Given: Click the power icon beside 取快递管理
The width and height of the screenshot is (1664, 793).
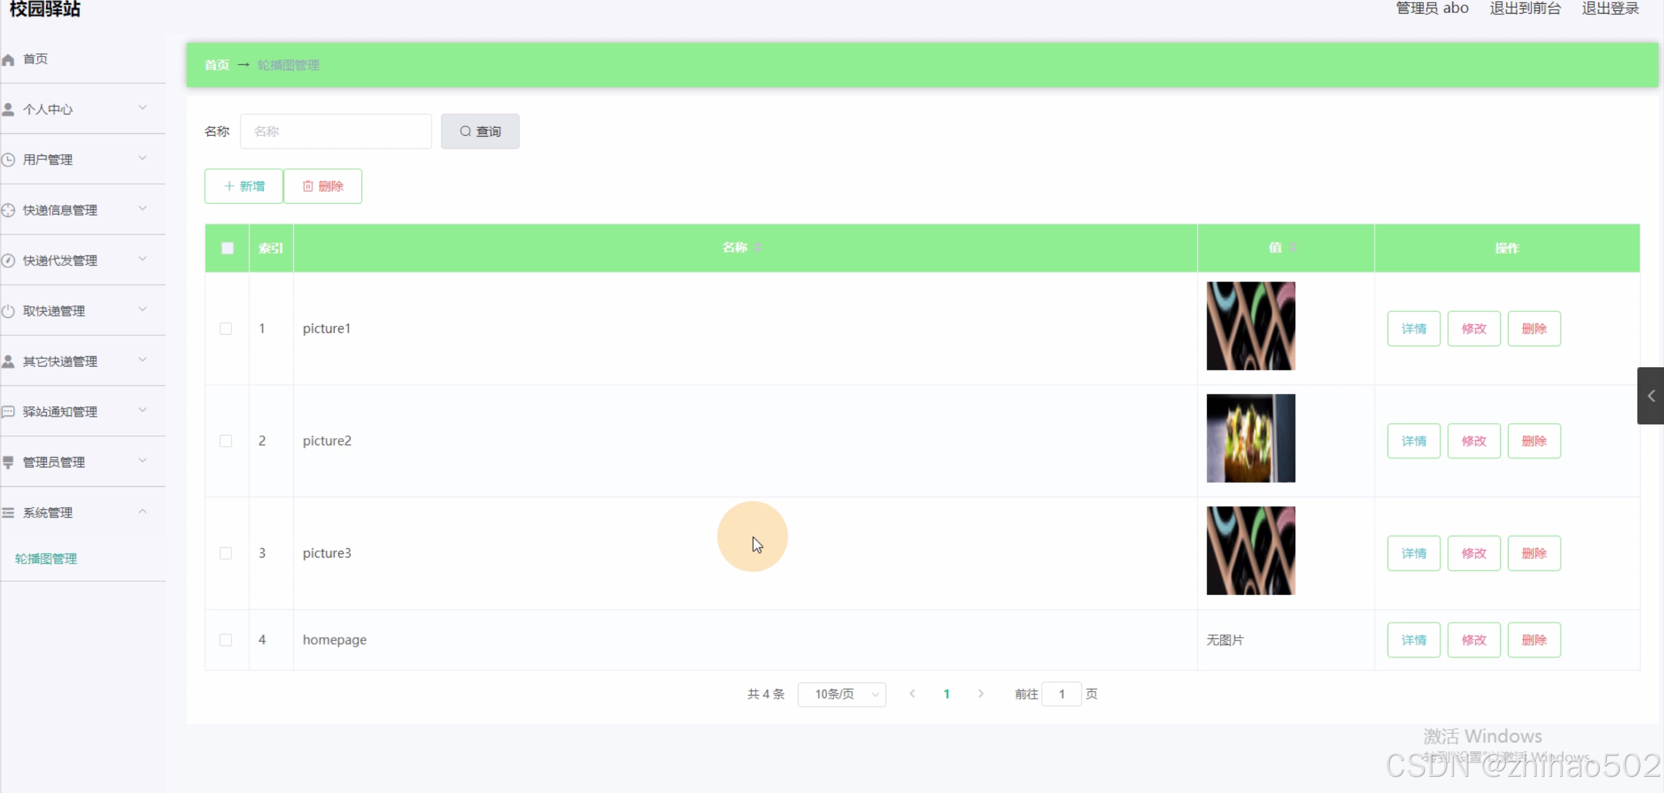Looking at the screenshot, I should point(8,311).
